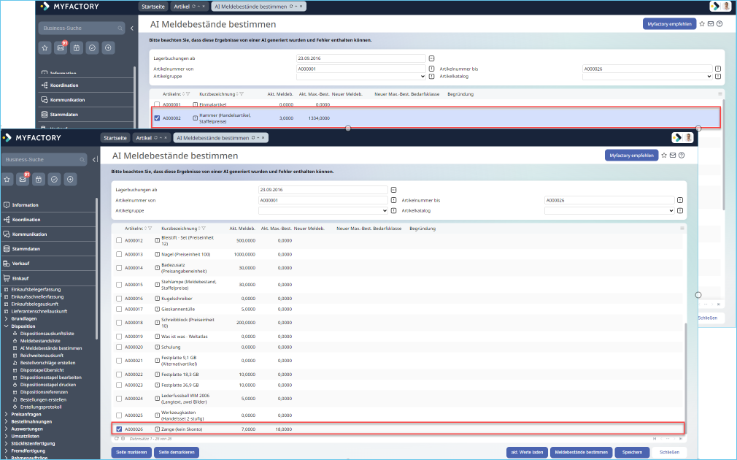Tick the checkbox for article A000013

119,254
